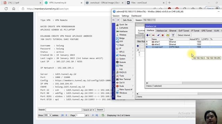Disable interface with red X button
The width and height of the screenshot is (222, 124).
point(163,35)
